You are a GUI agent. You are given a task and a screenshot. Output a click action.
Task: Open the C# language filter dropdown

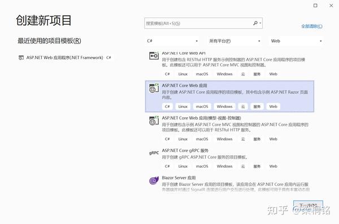pyautogui.click(x=172, y=41)
